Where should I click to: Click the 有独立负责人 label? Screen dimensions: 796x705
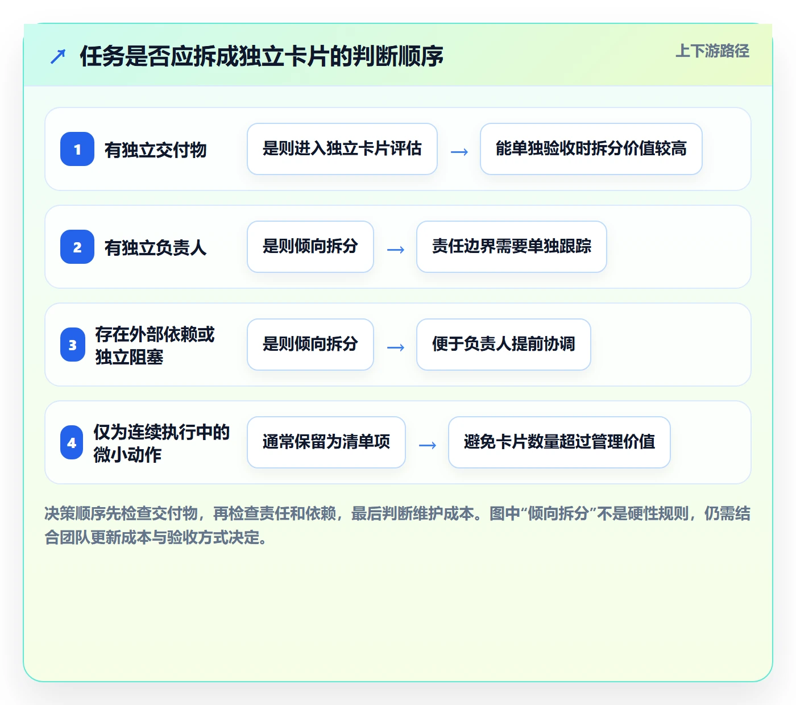click(155, 248)
